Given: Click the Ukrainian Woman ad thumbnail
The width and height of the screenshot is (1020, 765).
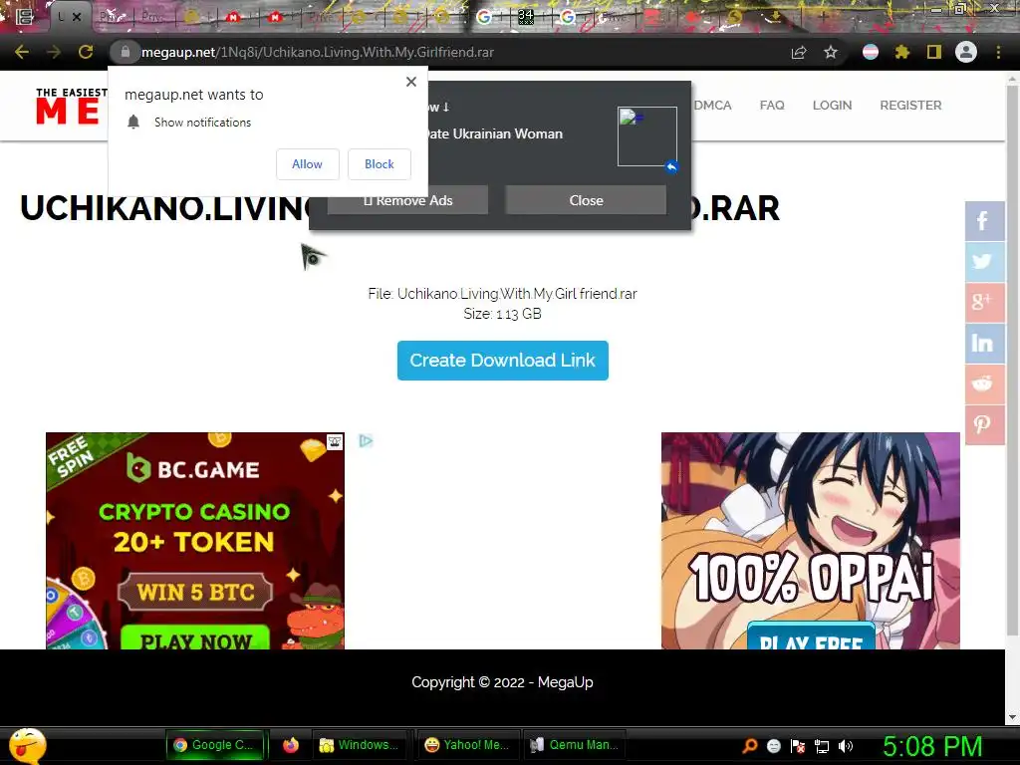Looking at the screenshot, I should pyautogui.click(x=647, y=136).
